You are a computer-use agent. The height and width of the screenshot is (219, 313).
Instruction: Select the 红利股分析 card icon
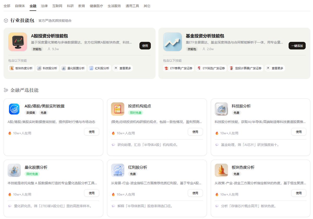click(118, 170)
